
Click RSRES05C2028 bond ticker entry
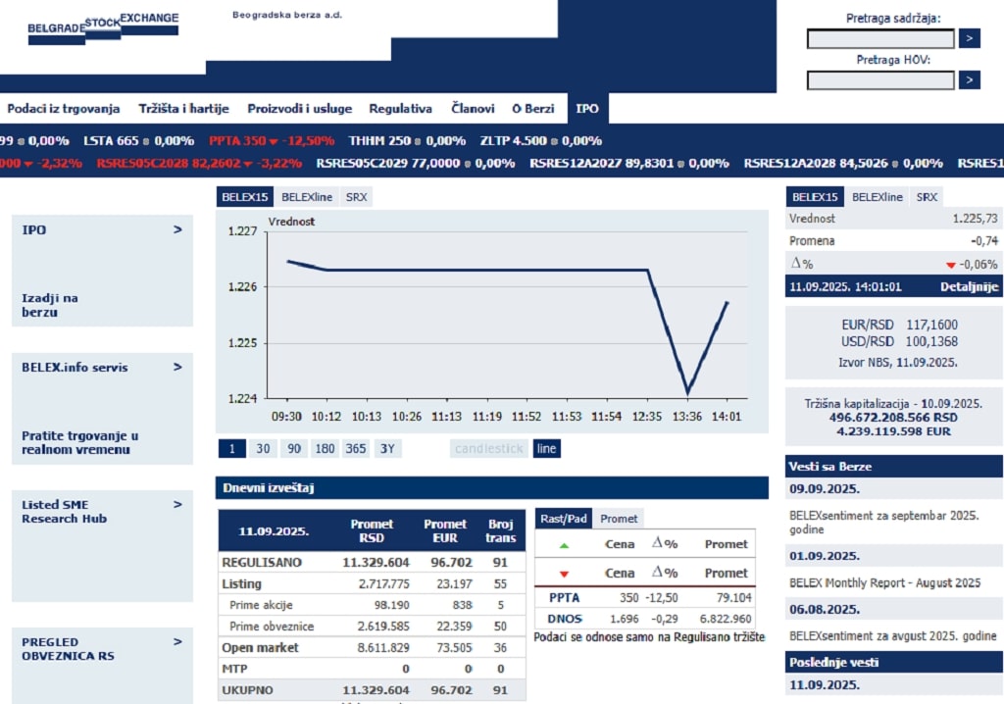tap(199, 163)
